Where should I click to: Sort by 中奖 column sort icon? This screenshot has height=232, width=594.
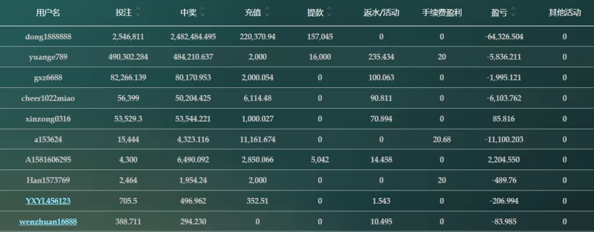(202, 13)
